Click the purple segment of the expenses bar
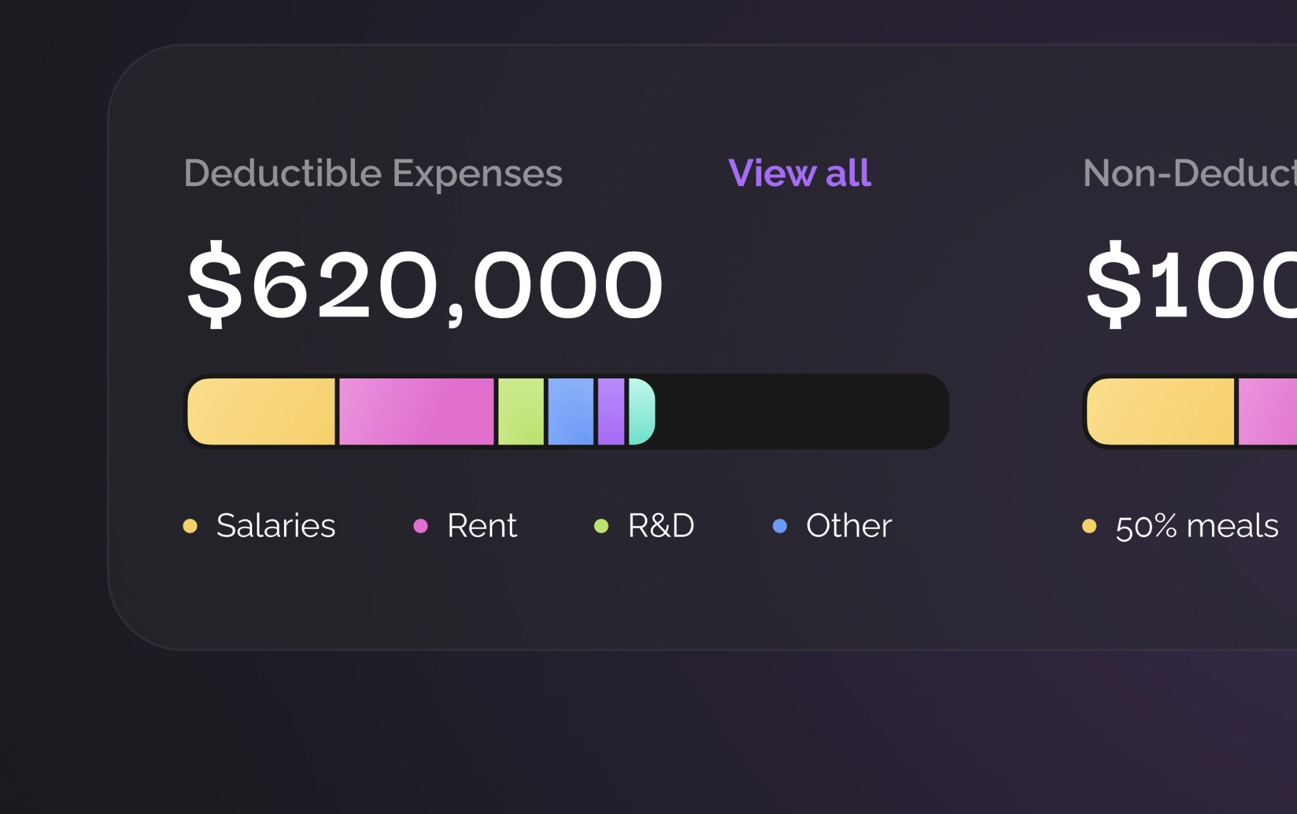This screenshot has width=1297, height=814. [x=611, y=411]
